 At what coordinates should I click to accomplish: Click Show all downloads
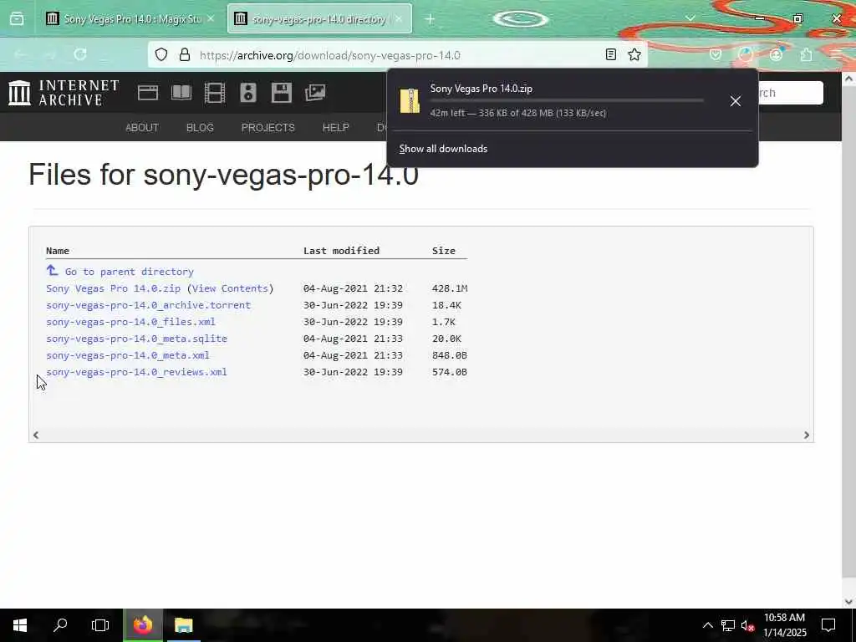pos(443,149)
